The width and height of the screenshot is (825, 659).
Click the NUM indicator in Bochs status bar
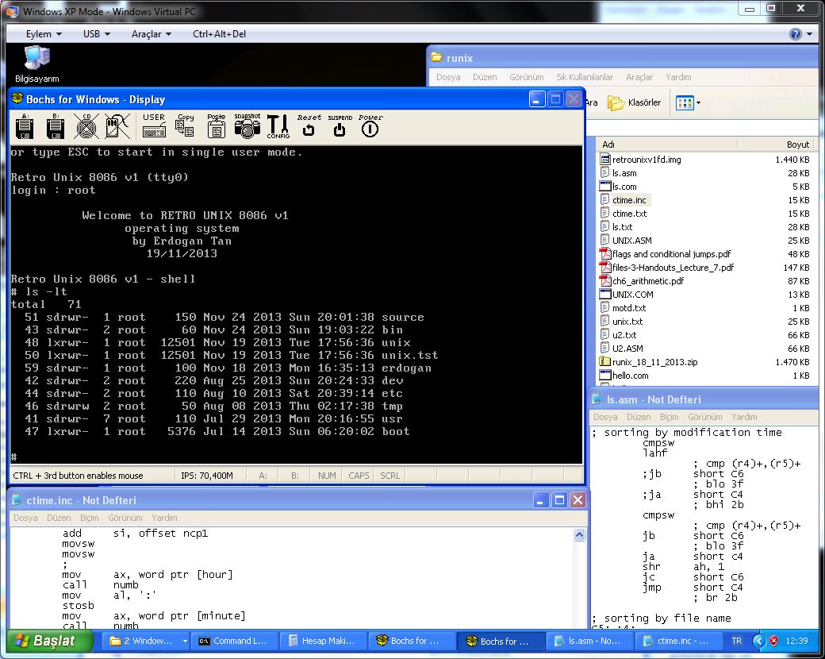click(x=327, y=476)
